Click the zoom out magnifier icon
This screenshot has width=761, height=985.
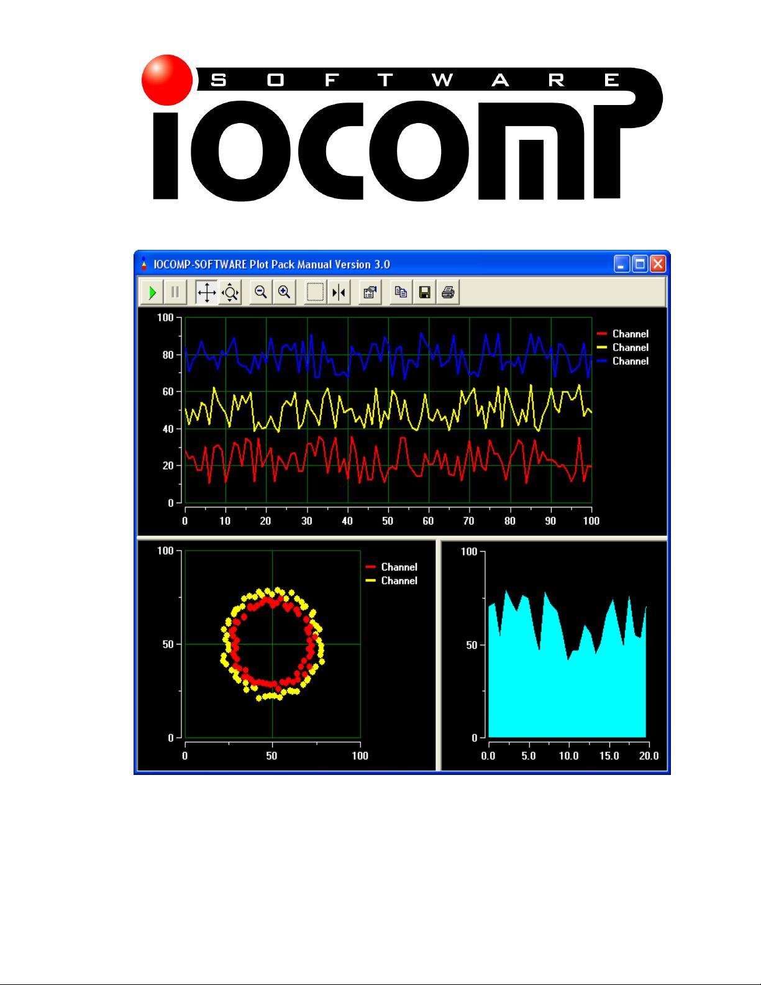(261, 292)
